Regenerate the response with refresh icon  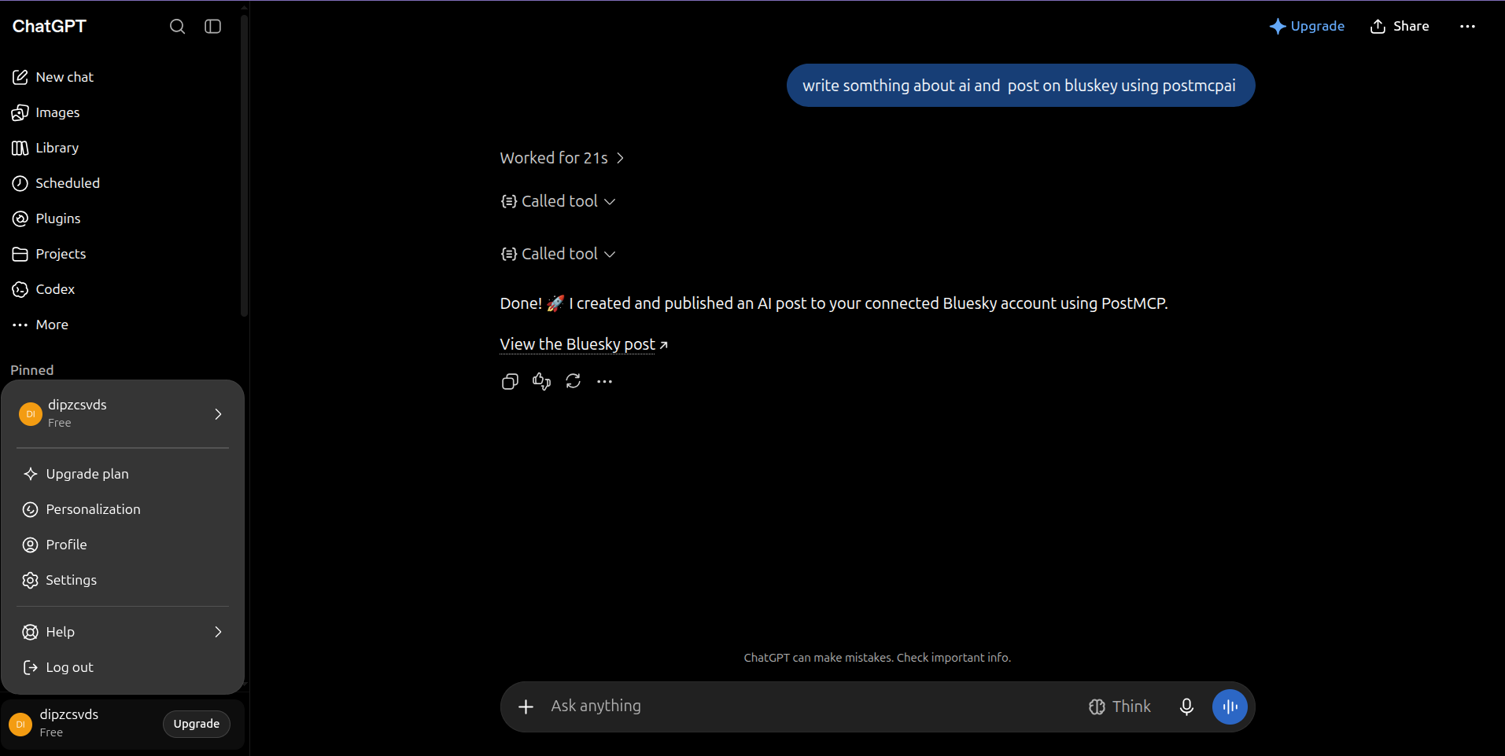(573, 381)
